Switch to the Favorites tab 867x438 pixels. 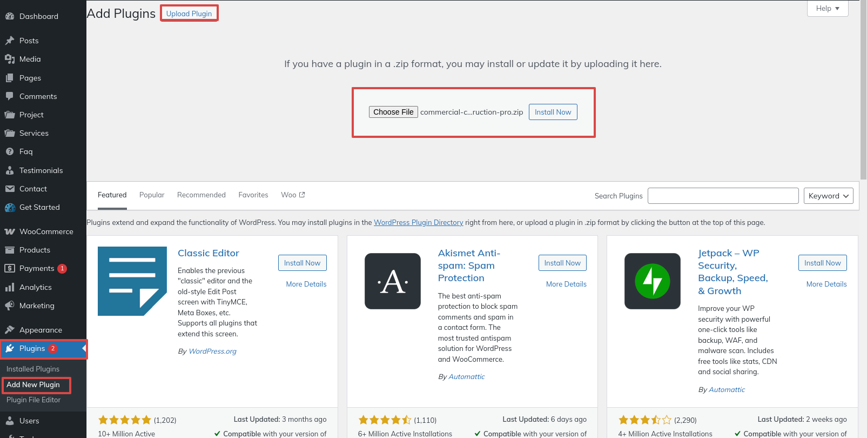253,195
